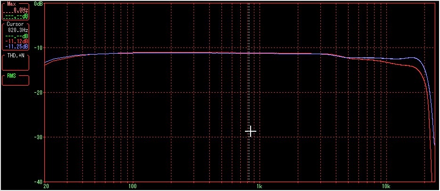
Task: Click the 20 Hz frequency axis label
Action: (45, 186)
